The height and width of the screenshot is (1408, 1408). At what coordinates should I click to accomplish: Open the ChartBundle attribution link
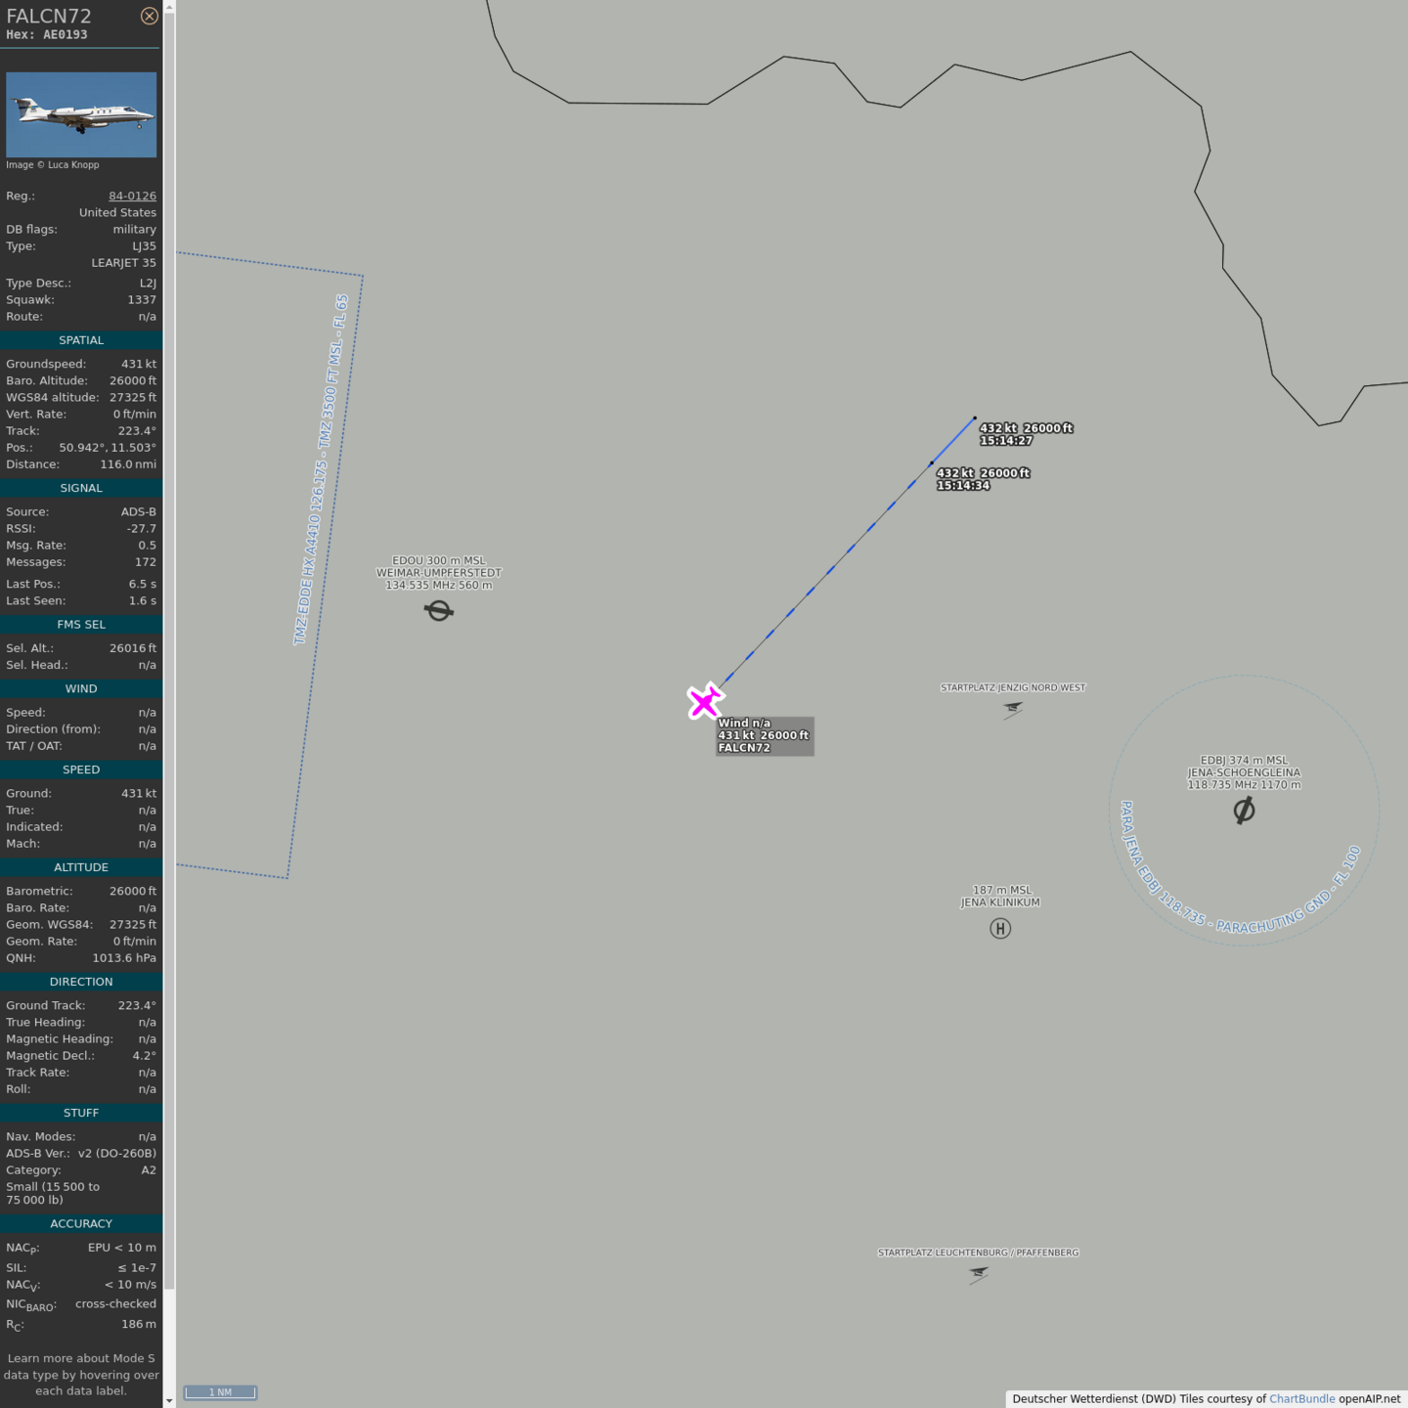click(x=1301, y=1399)
